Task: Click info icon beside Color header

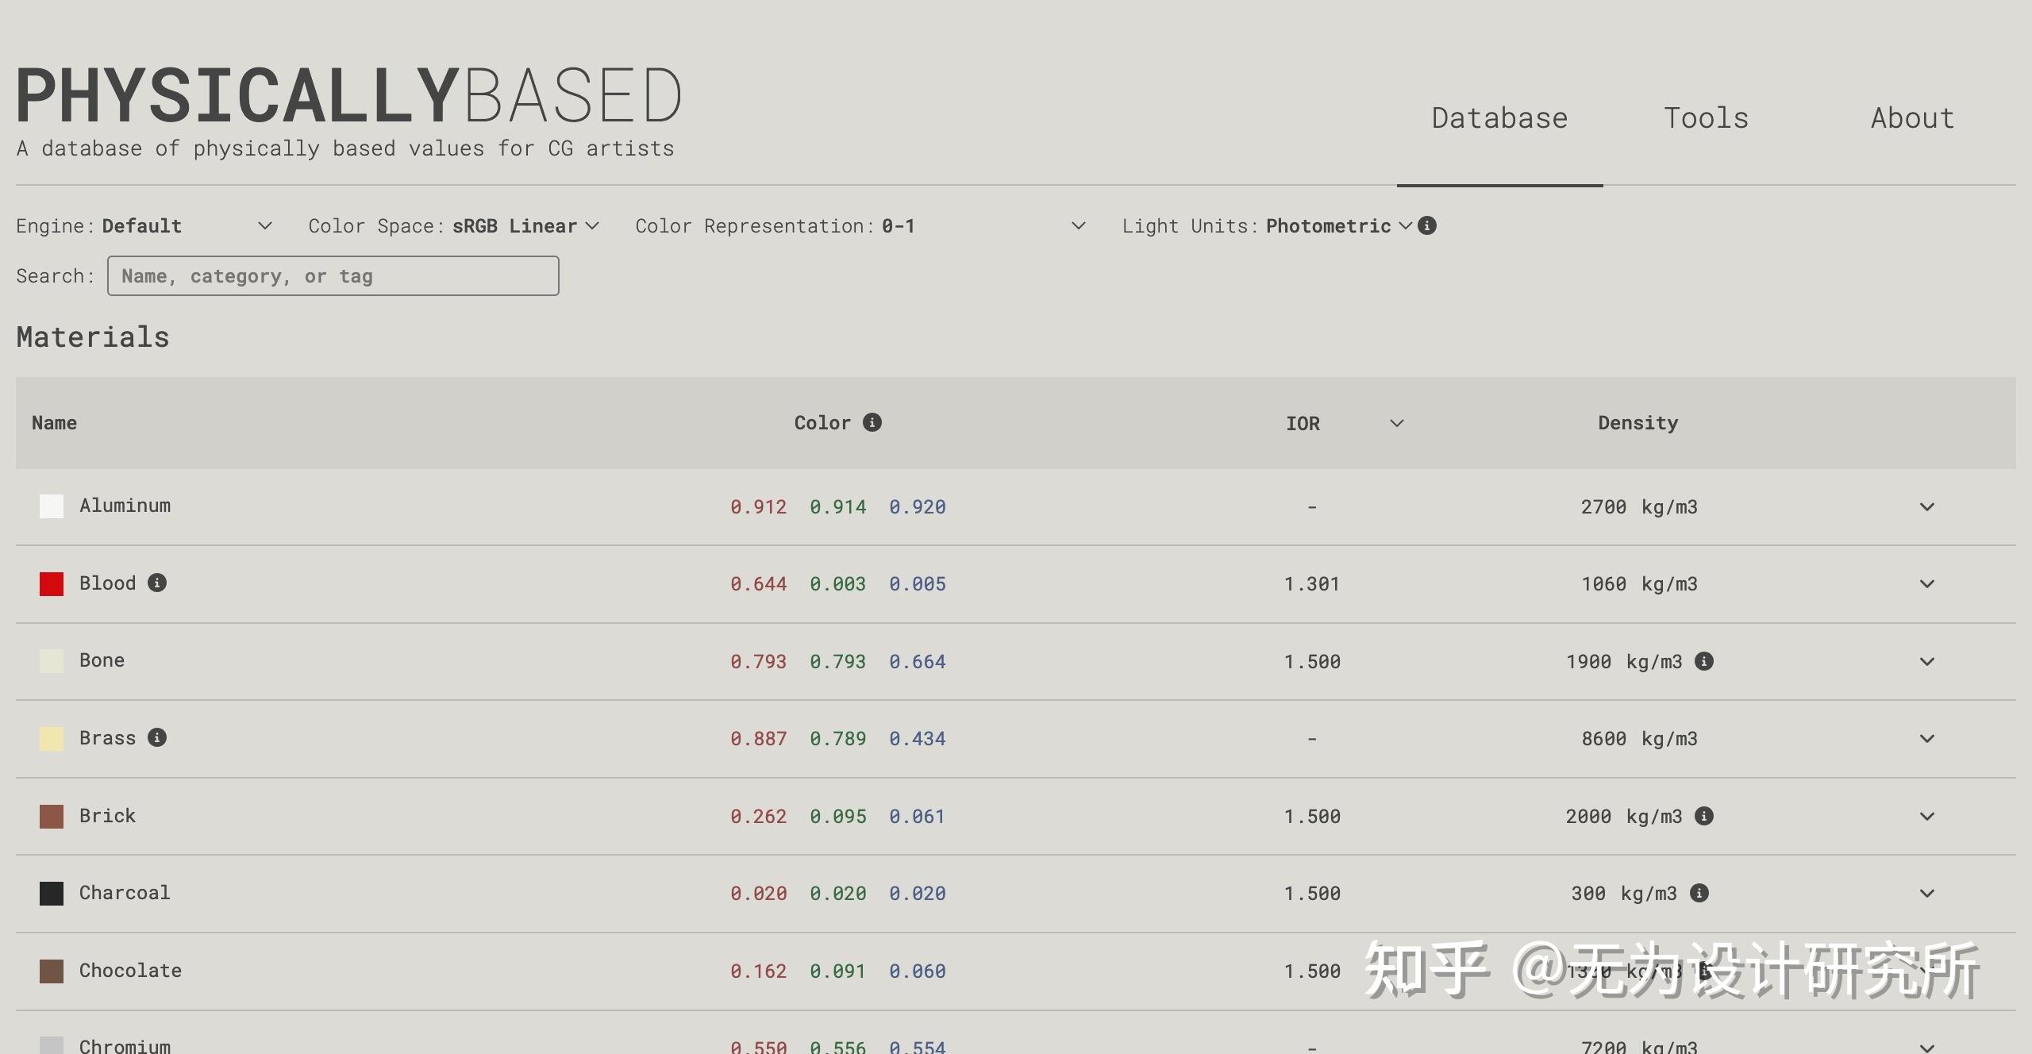Action: pos(872,422)
